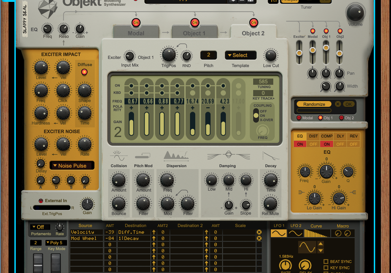This screenshot has width=391, height=273.
Task: Switch to the Modal tab
Action: (136, 33)
